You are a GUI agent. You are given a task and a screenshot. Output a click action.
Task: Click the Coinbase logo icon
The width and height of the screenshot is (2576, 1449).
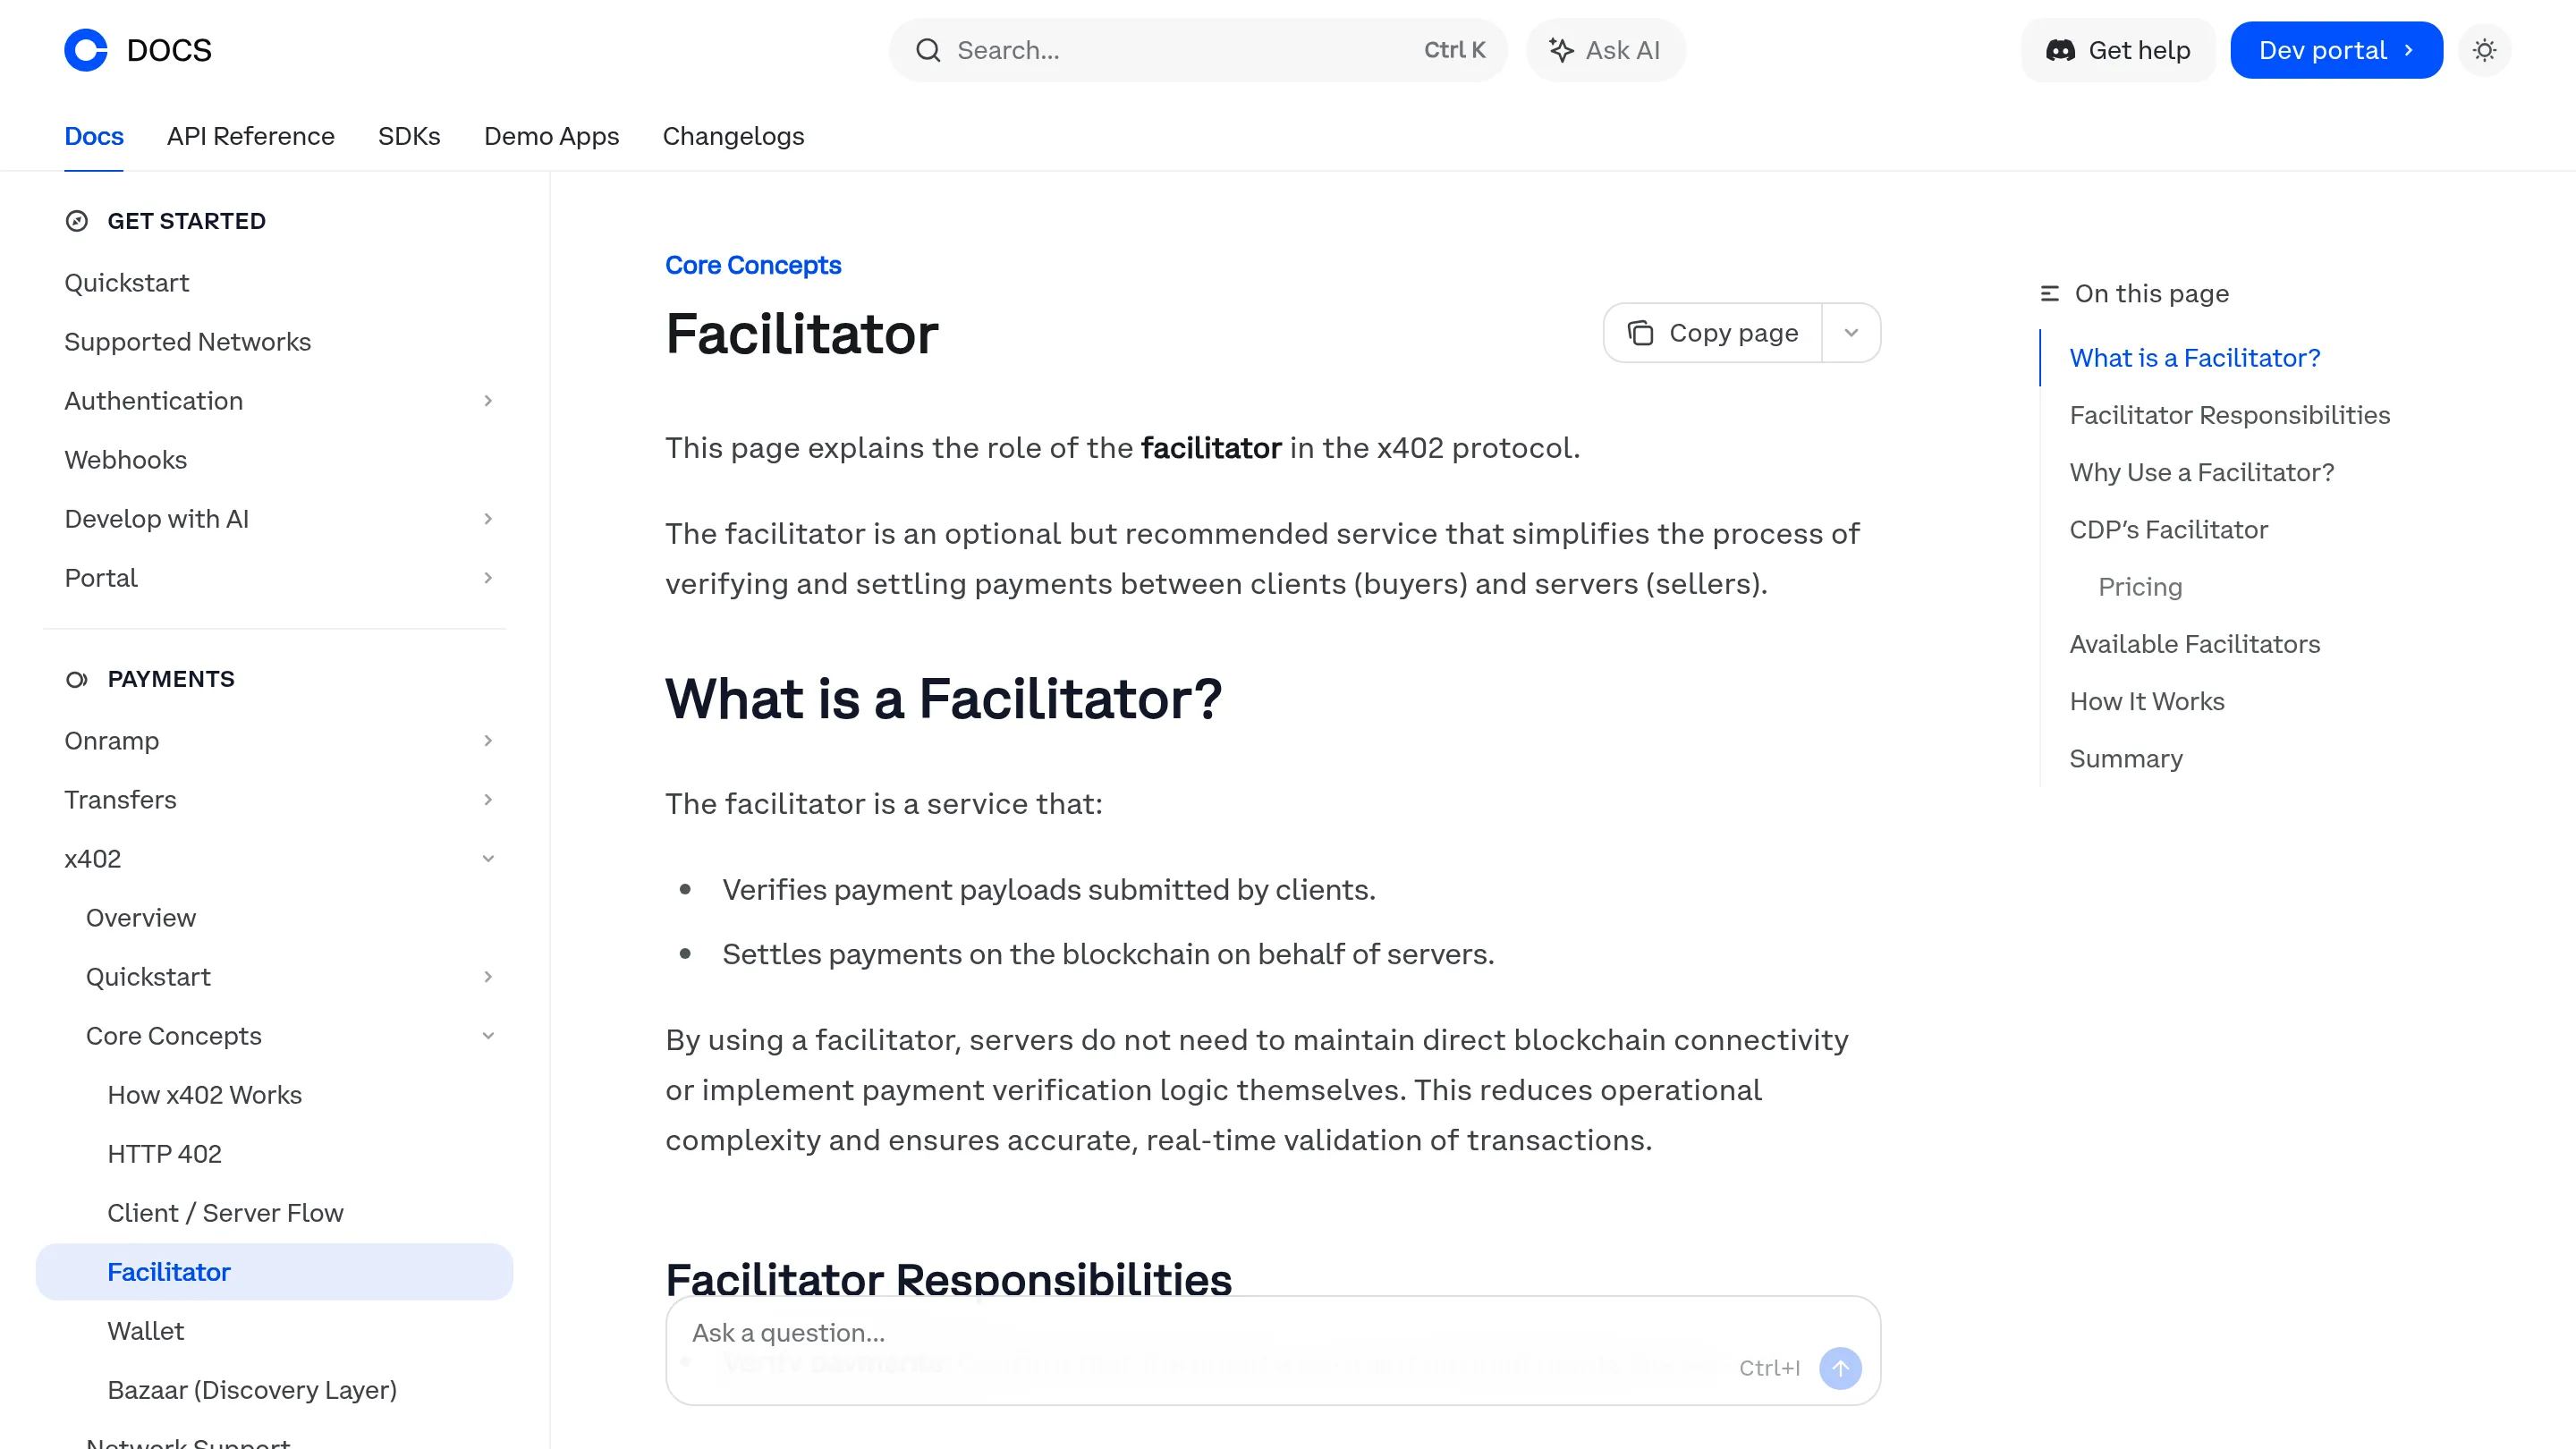[x=86, y=49]
